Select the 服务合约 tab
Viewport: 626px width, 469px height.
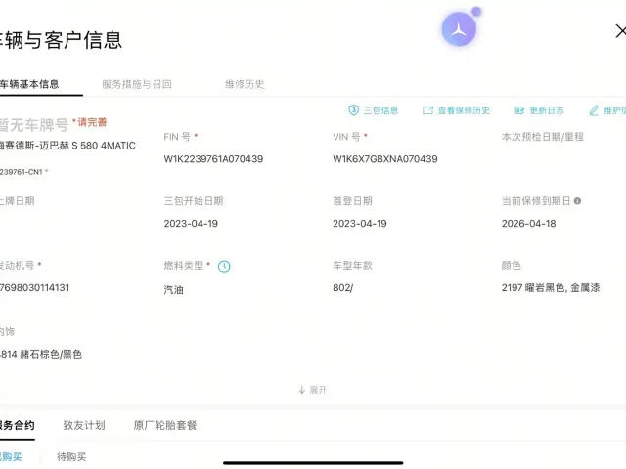[x=17, y=425]
